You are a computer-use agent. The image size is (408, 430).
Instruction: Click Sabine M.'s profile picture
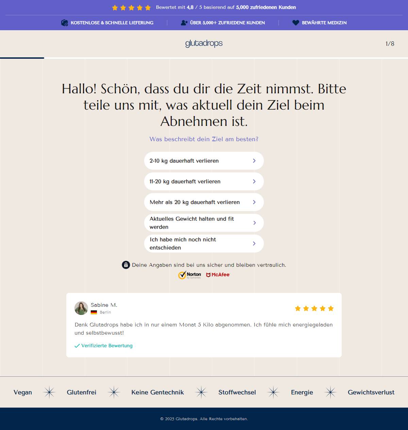[x=80, y=308]
